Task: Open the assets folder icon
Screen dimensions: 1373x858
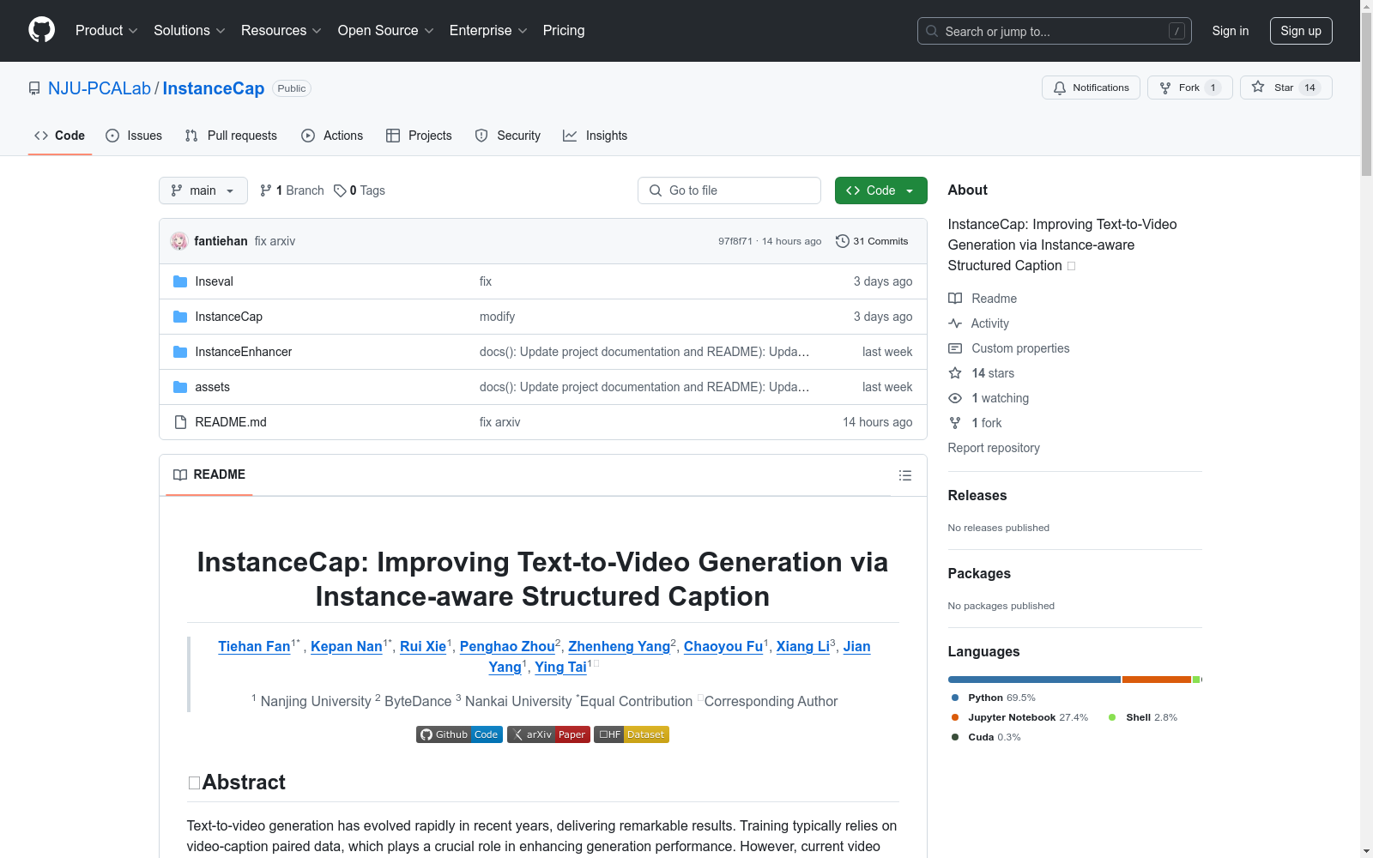Action: [180, 387]
